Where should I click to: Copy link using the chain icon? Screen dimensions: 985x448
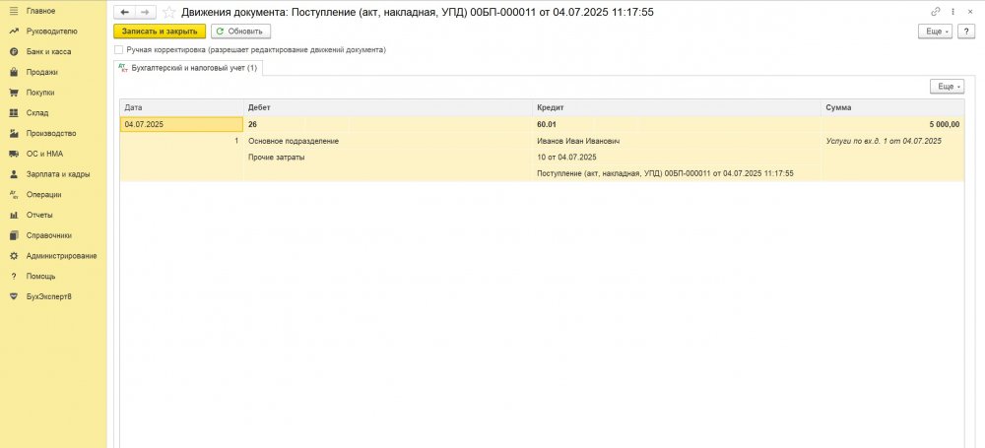coord(935,12)
